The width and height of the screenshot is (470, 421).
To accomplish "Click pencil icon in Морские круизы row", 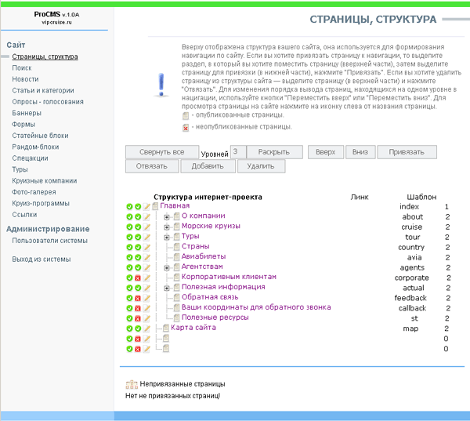I will click(146, 227).
